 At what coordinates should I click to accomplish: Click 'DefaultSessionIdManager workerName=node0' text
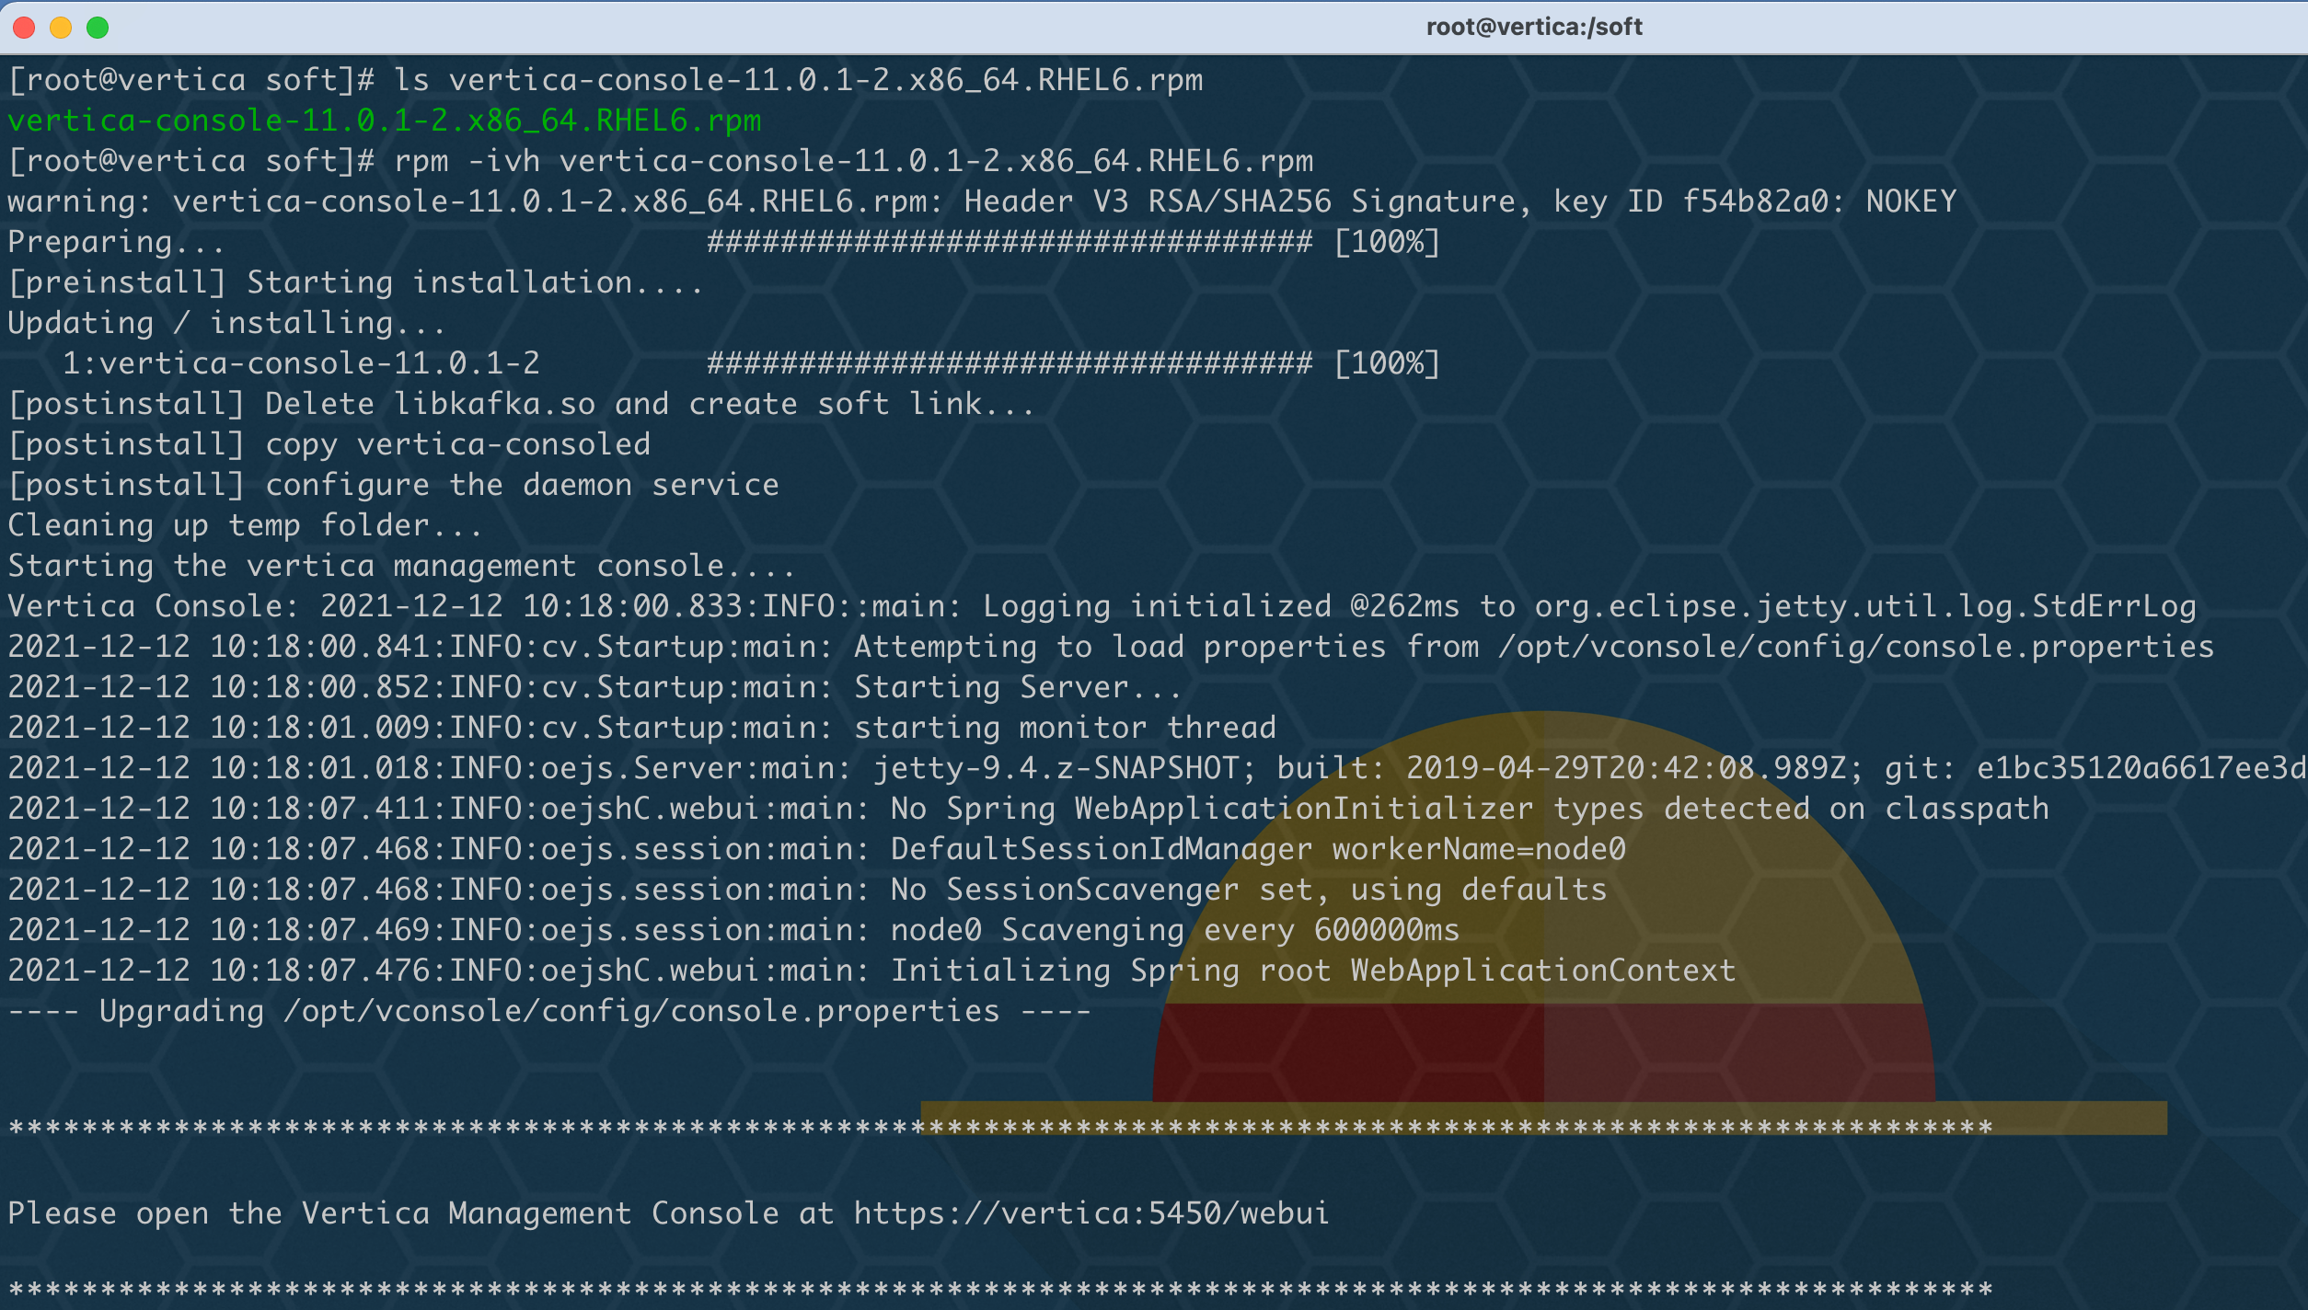pyautogui.click(x=1258, y=849)
